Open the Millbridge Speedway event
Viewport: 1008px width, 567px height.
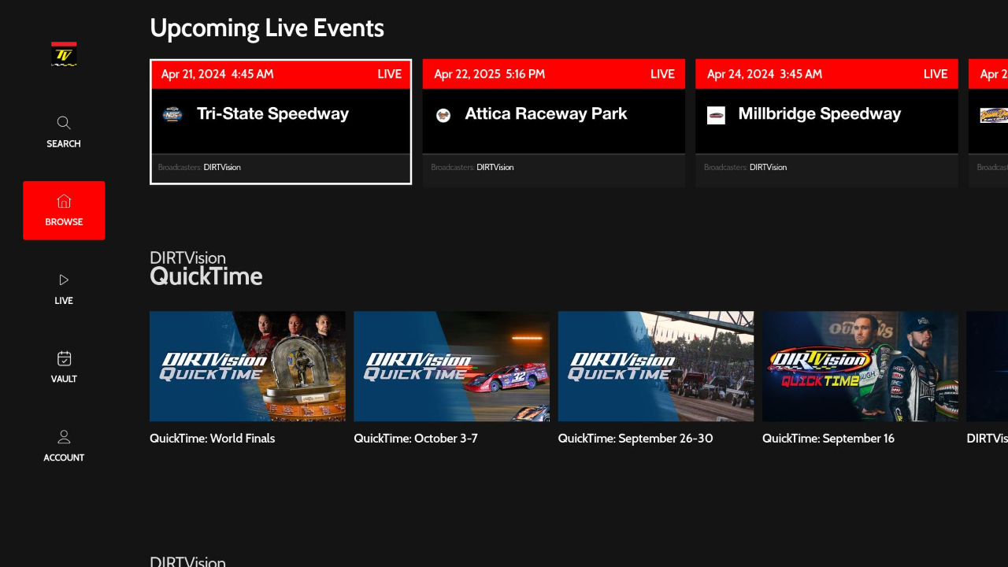pyautogui.click(x=827, y=122)
